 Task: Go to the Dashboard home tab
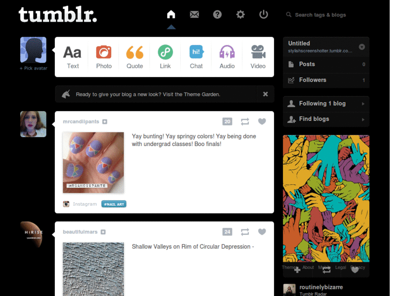(x=171, y=14)
